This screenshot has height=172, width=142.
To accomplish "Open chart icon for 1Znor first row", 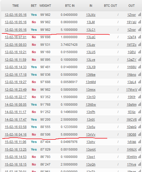I will tap(140, 14).
